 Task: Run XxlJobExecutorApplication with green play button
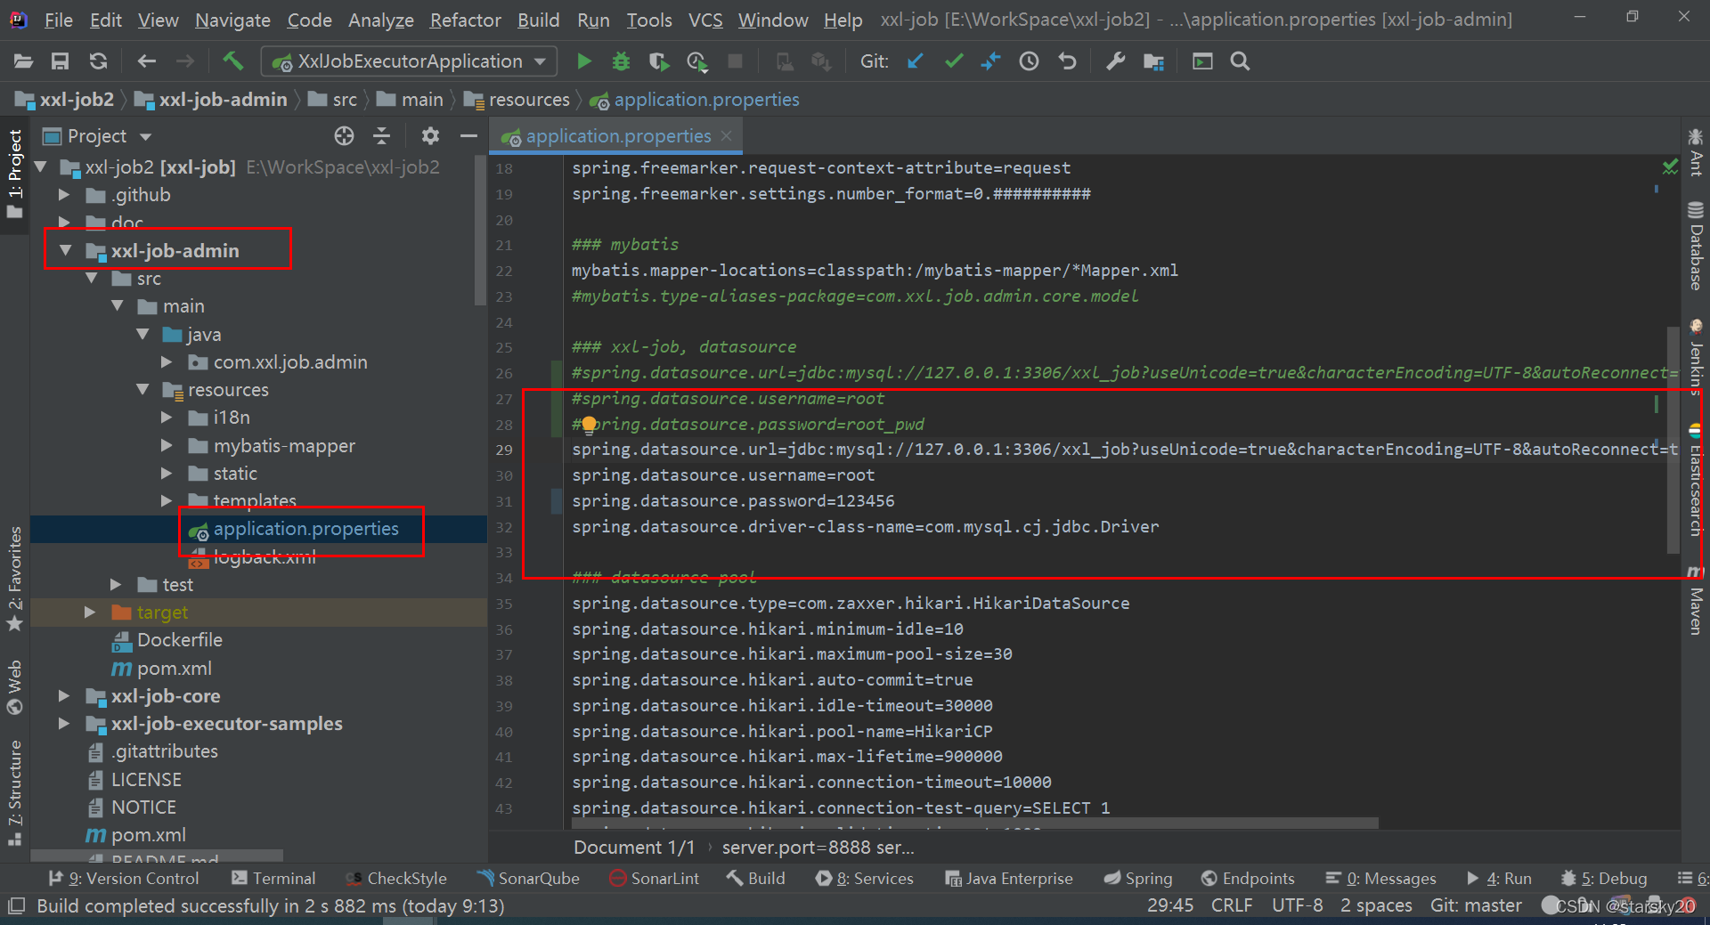click(x=584, y=61)
